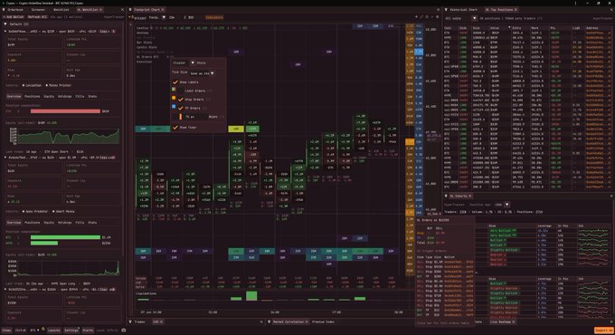This screenshot has width=615, height=335.
Task: Click the 15m timeframe selector on the chart
Action: click(x=172, y=17)
